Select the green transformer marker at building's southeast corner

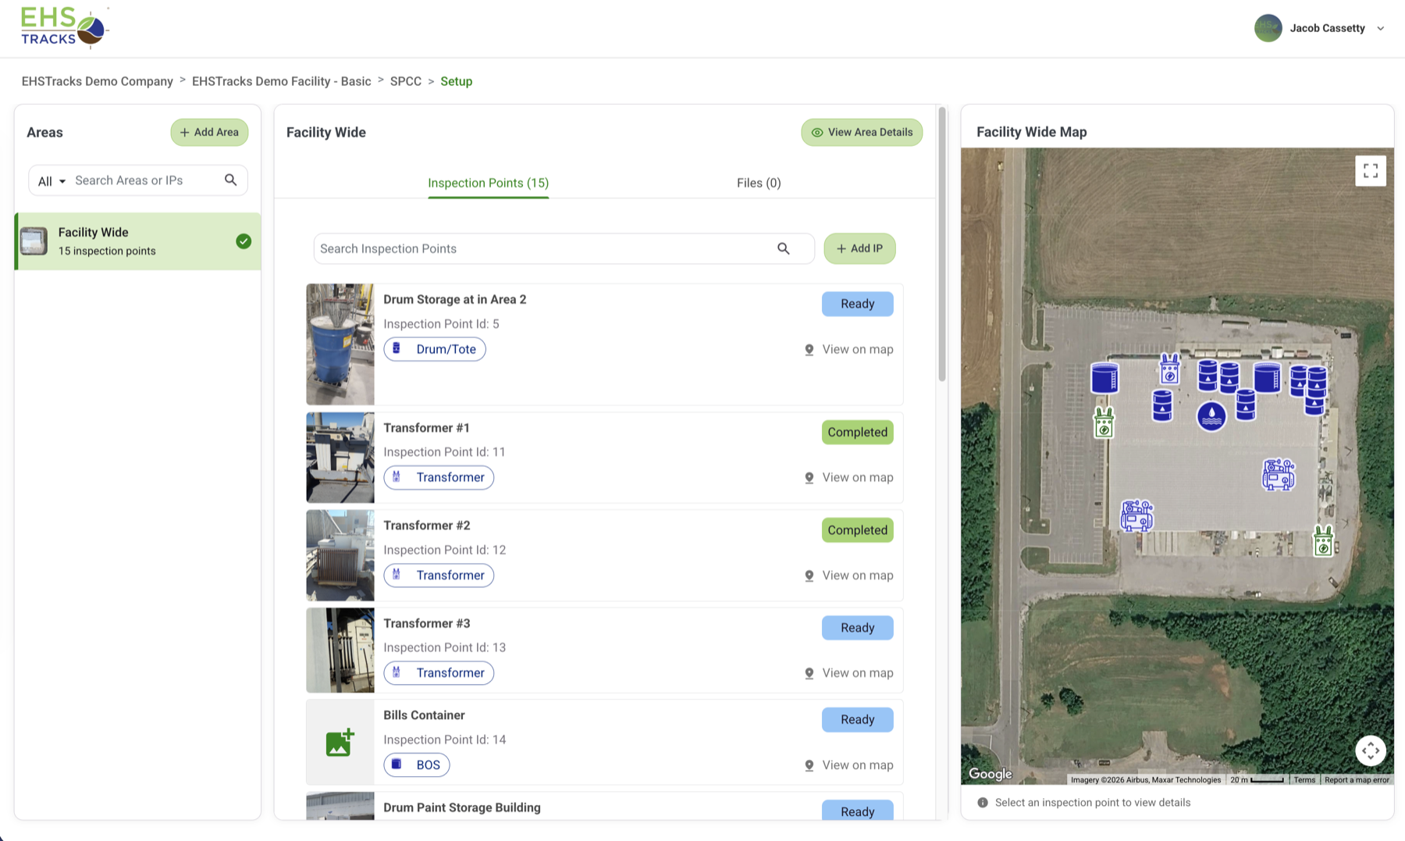(1323, 540)
